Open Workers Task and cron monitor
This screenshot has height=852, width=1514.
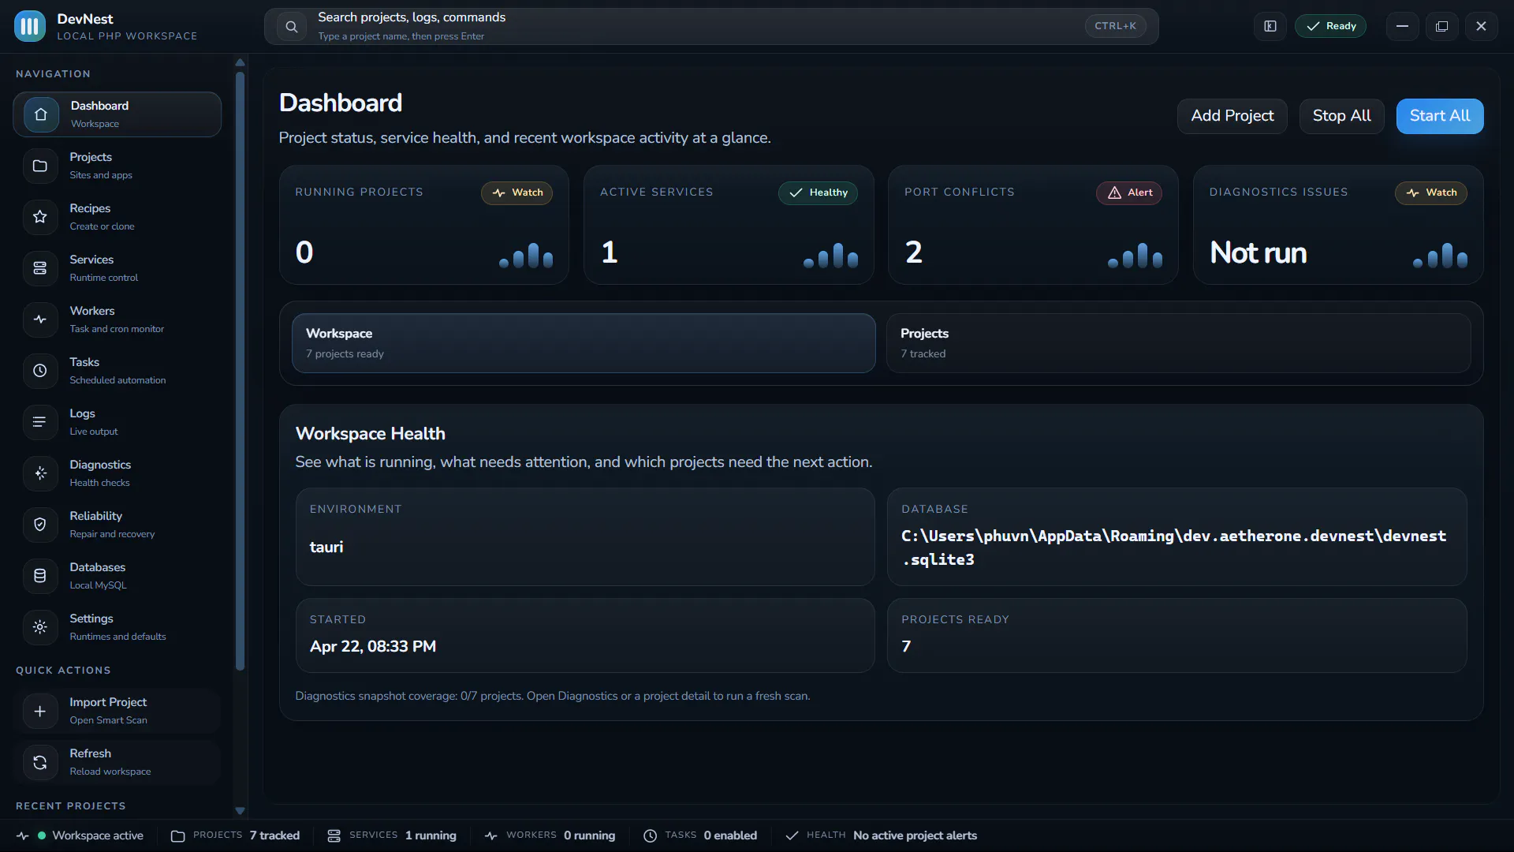click(117, 319)
